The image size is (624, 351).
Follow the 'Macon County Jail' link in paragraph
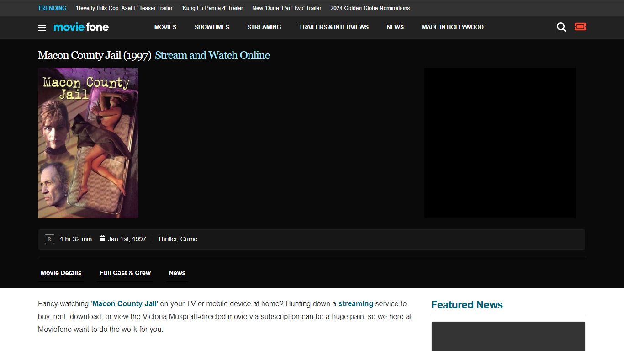click(x=124, y=303)
